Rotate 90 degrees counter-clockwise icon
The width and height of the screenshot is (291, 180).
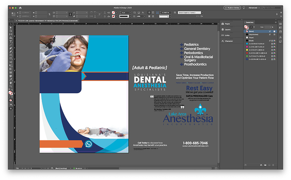95,13
